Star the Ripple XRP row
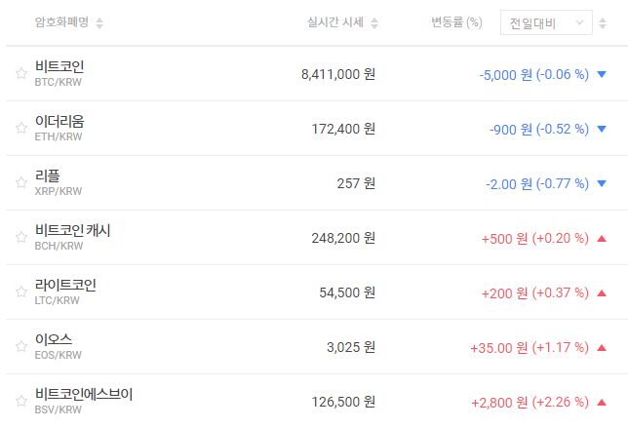 coord(20,182)
